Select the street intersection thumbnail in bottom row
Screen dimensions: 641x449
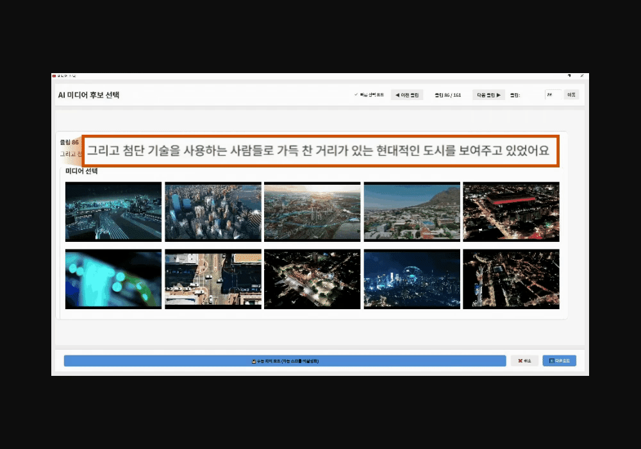[213, 278]
